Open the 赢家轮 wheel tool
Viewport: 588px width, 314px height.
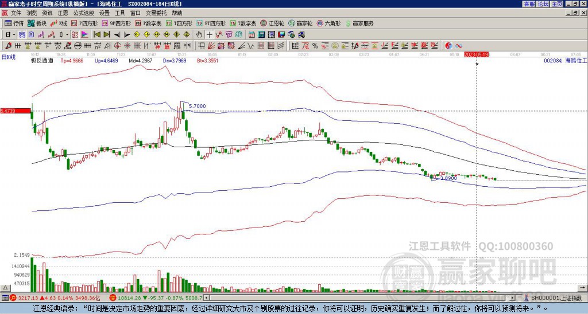pos(300,23)
